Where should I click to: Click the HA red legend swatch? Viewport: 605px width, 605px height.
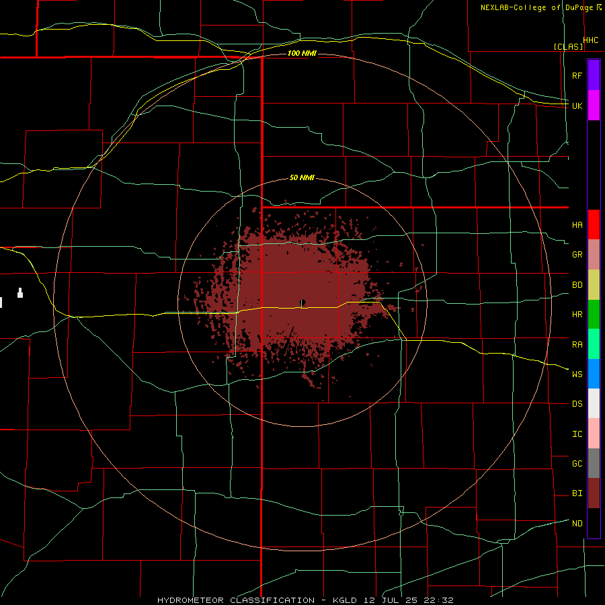click(594, 225)
